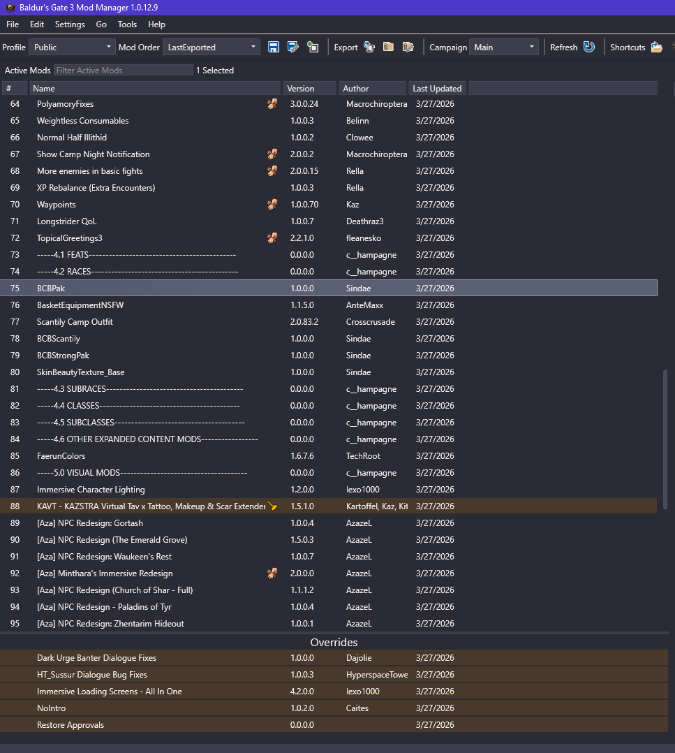Open the Edit menu
The image size is (675, 753).
(37, 24)
